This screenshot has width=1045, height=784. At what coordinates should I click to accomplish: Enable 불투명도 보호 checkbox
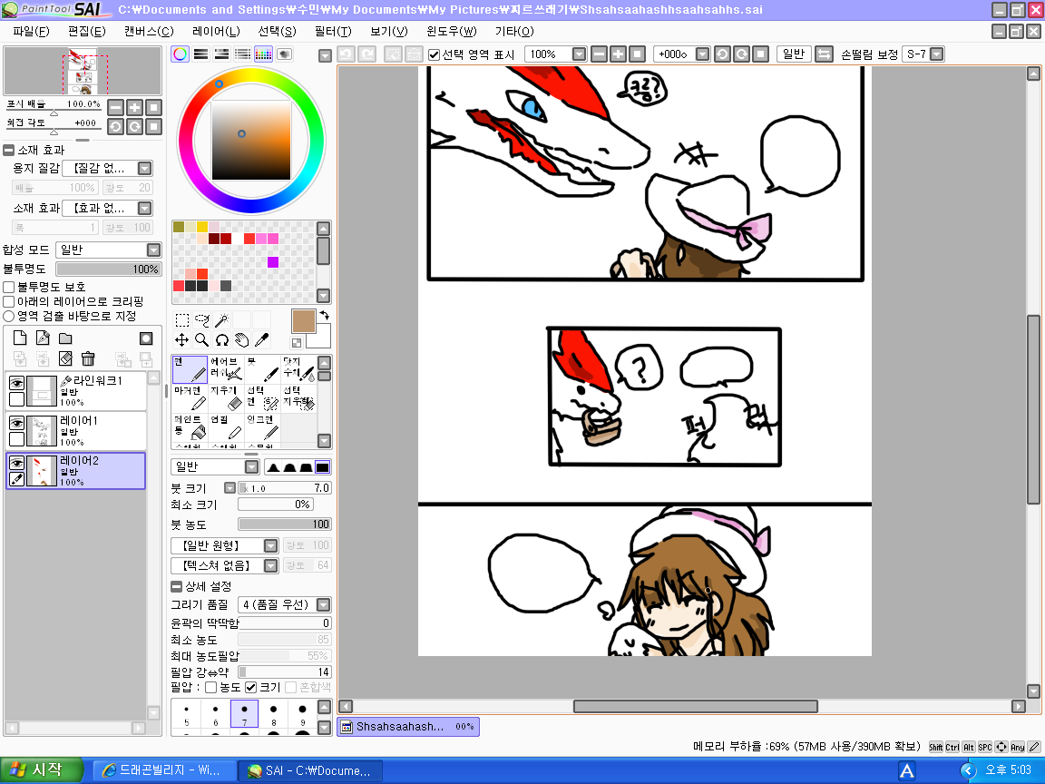(x=9, y=287)
